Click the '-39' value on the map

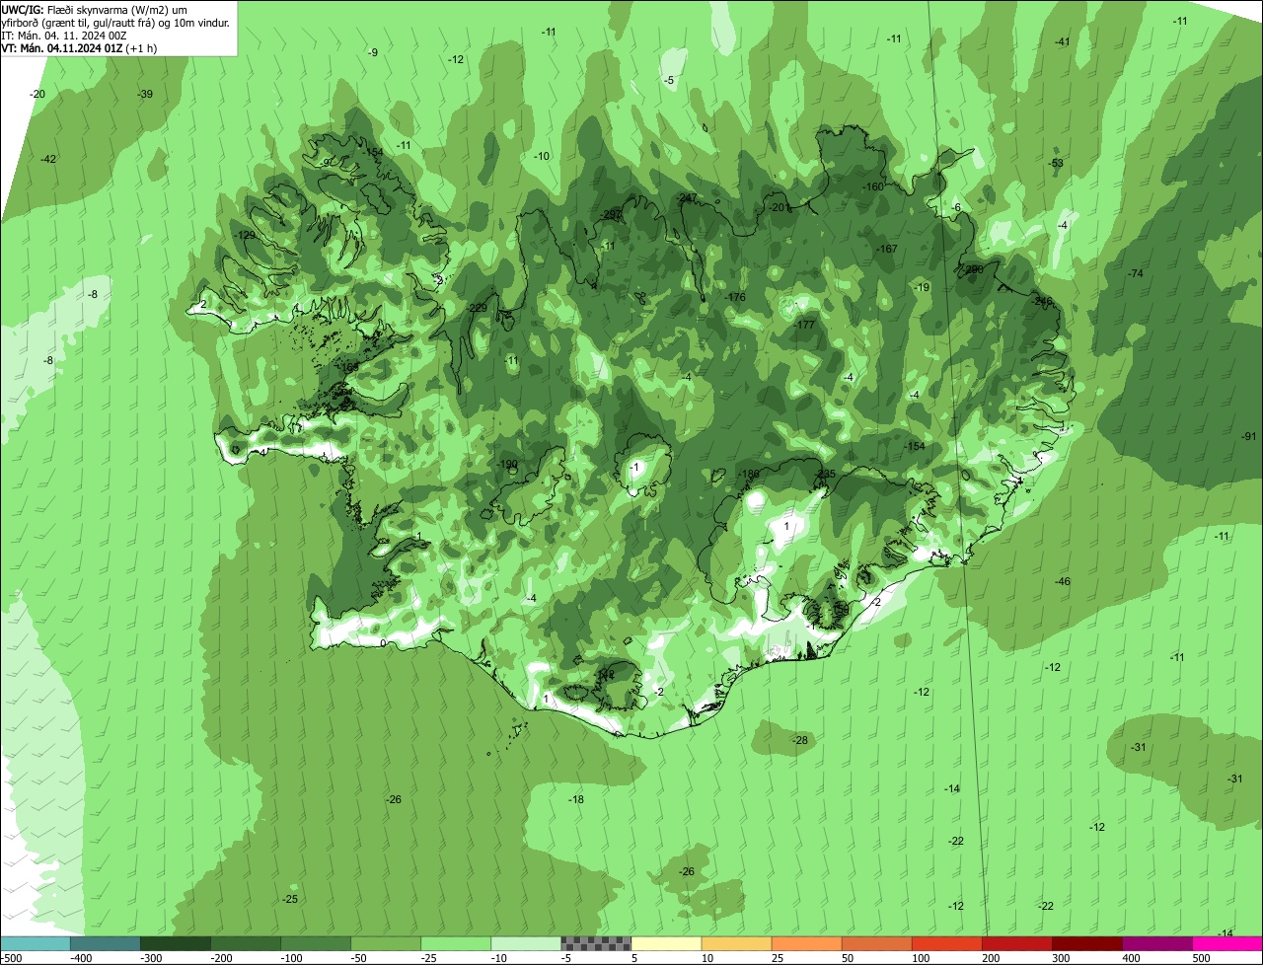[x=145, y=94]
